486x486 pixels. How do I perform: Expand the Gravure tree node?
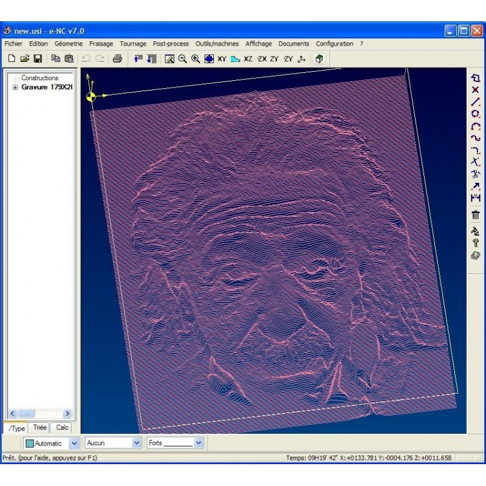(x=15, y=87)
